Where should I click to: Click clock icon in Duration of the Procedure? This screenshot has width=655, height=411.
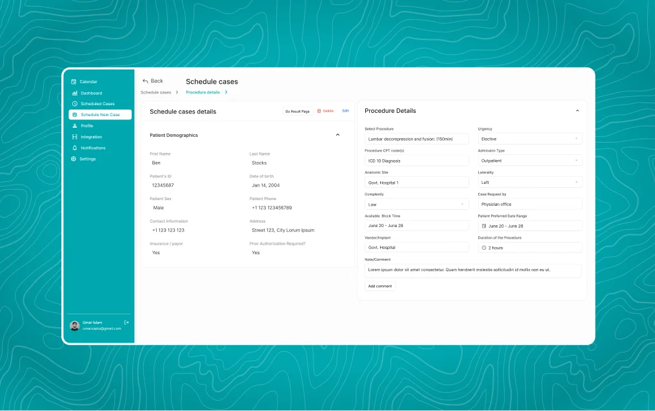point(484,248)
